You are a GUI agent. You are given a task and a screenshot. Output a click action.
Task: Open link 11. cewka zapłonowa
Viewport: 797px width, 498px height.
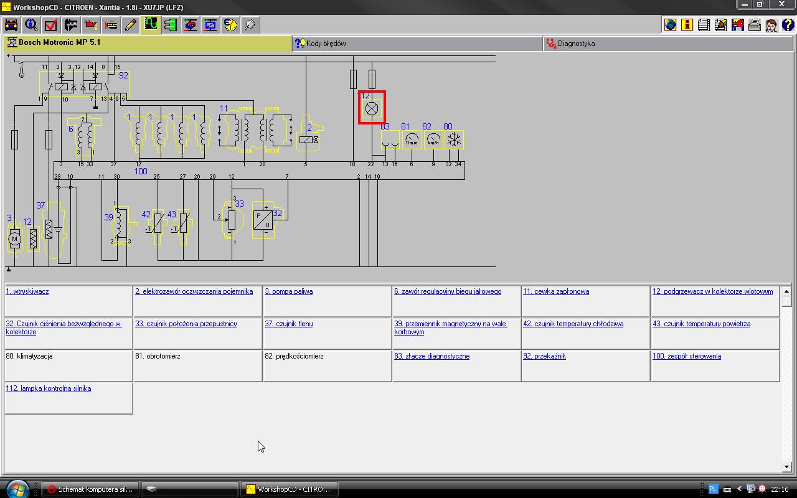pos(556,291)
